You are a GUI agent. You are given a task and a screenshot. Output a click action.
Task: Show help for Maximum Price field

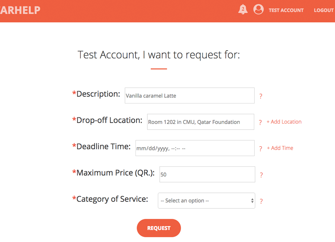pyautogui.click(x=261, y=175)
